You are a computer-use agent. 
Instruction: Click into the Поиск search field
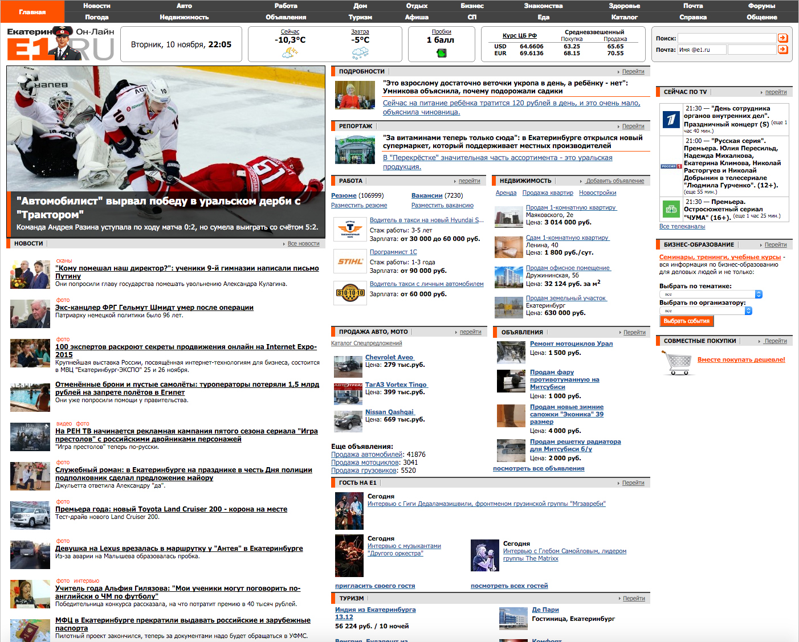point(727,38)
